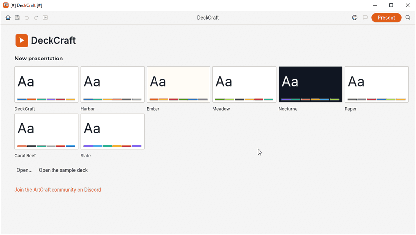Screen dimensions: 416x235
Task: Choose the Slate theme thumbnail
Action: tap(112, 131)
